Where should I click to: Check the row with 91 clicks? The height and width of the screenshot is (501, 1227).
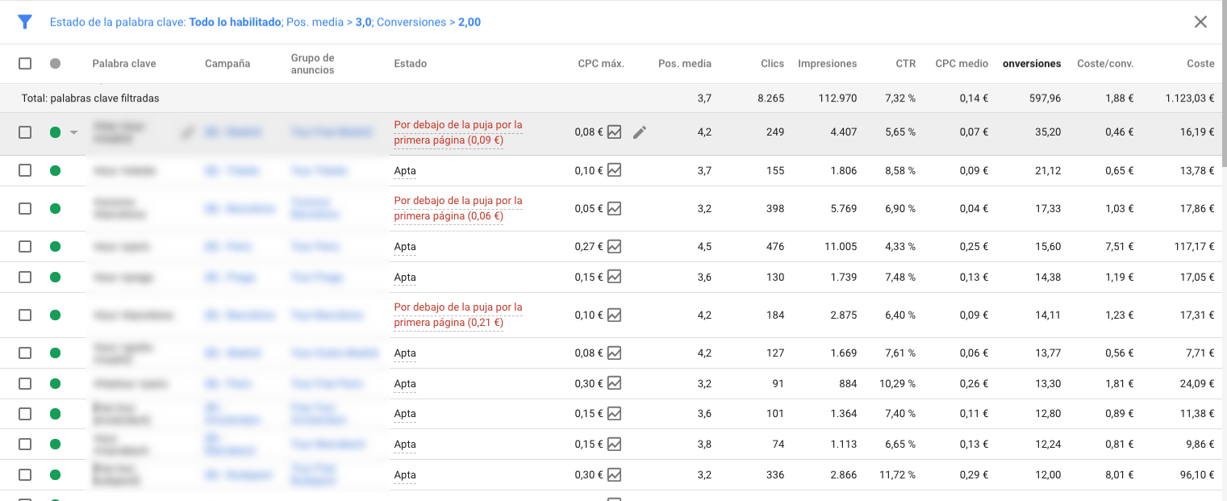click(25, 383)
